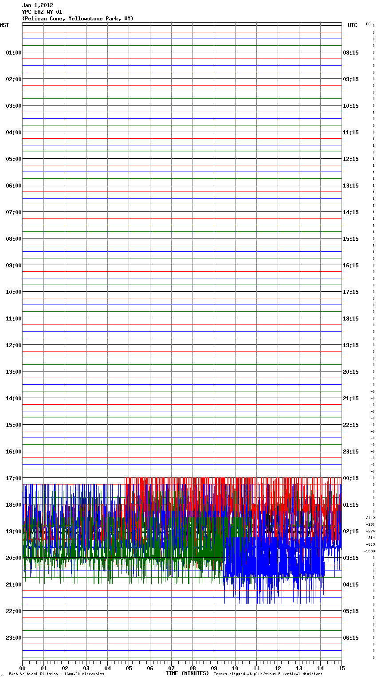Select the 11:00 MST time label
The height and width of the screenshot is (680, 377).
[14, 319]
